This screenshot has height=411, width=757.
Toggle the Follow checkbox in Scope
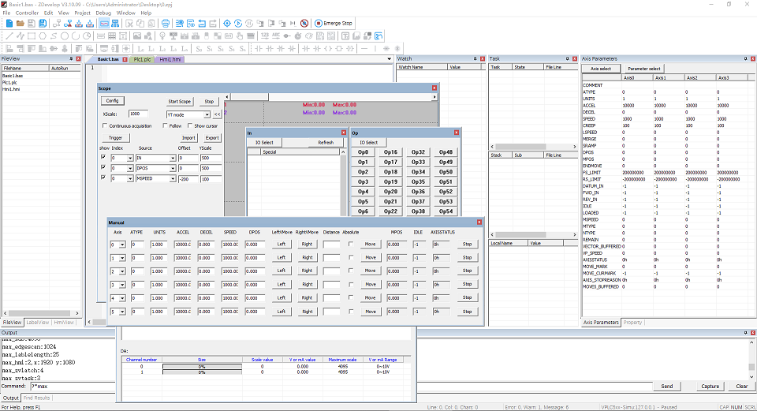pos(165,125)
